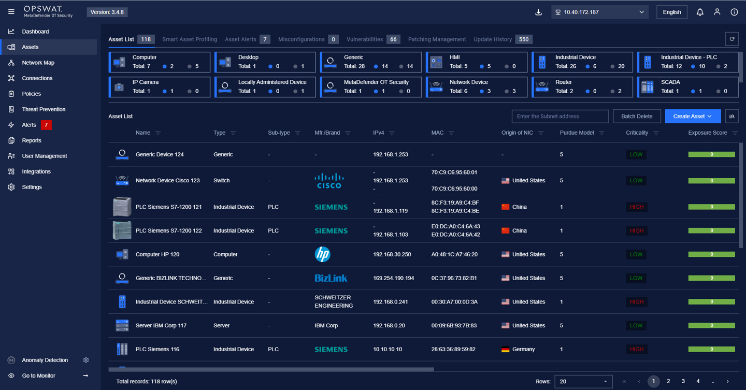The image size is (746, 390).
Task: Switch to Smart Asset Profiling tab
Action: (x=190, y=39)
